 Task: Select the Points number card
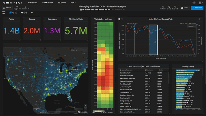[12, 29]
